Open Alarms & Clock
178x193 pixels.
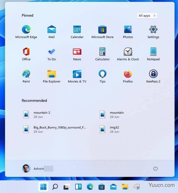coord(128,54)
